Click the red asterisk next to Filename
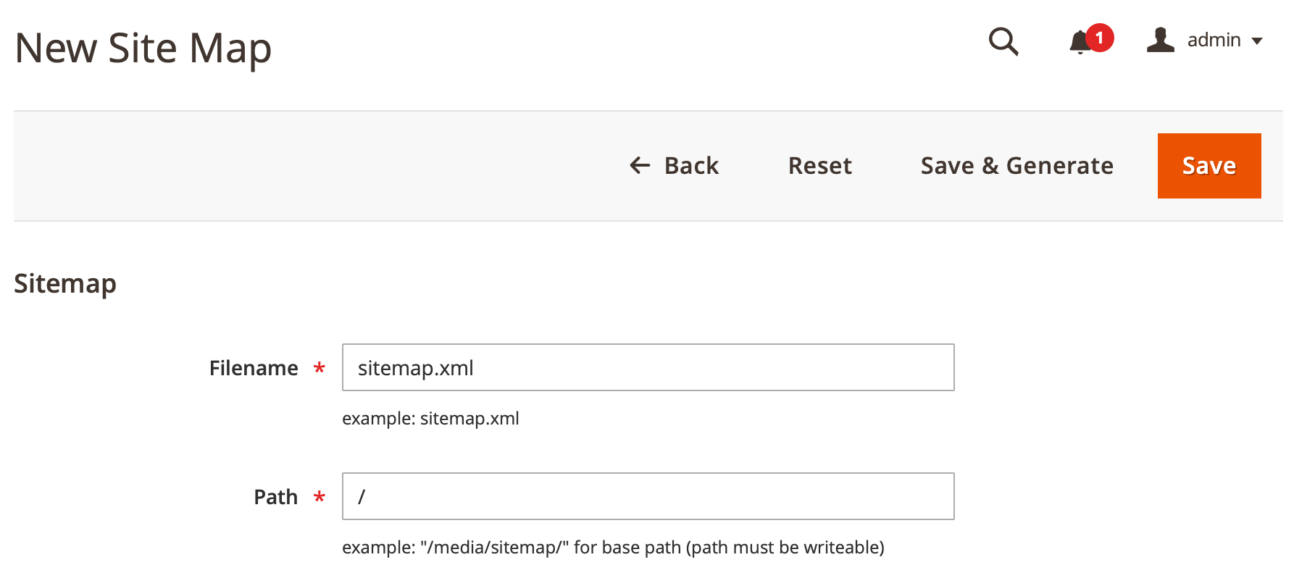Viewport: 1294px width, 581px height. (320, 369)
